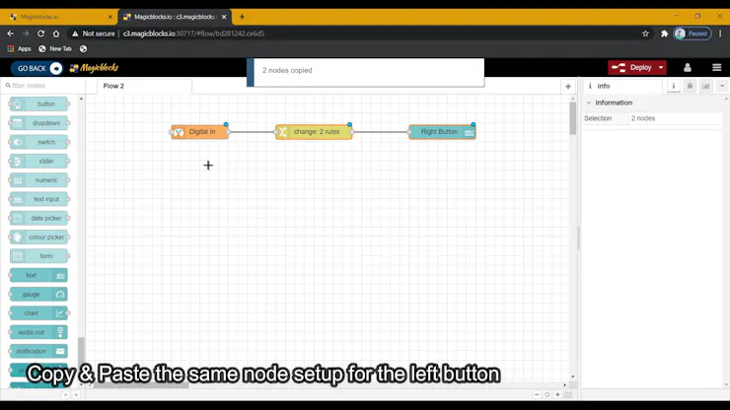This screenshot has height=410, width=730.
Task: Bookmark this page with the star
Action: [645, 34]
